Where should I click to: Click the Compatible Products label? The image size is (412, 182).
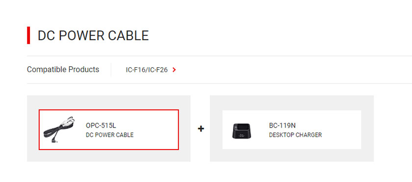pyautogui.click(x=63, y=70)
